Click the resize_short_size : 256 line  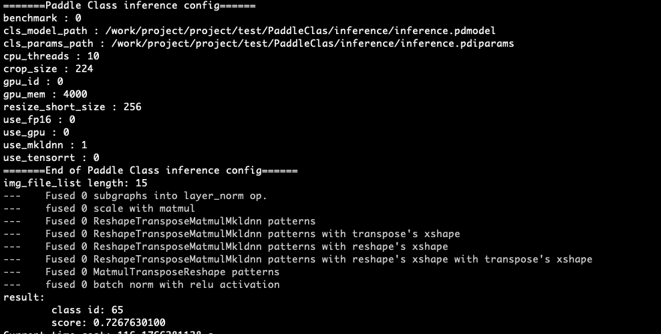pos(72,107)
